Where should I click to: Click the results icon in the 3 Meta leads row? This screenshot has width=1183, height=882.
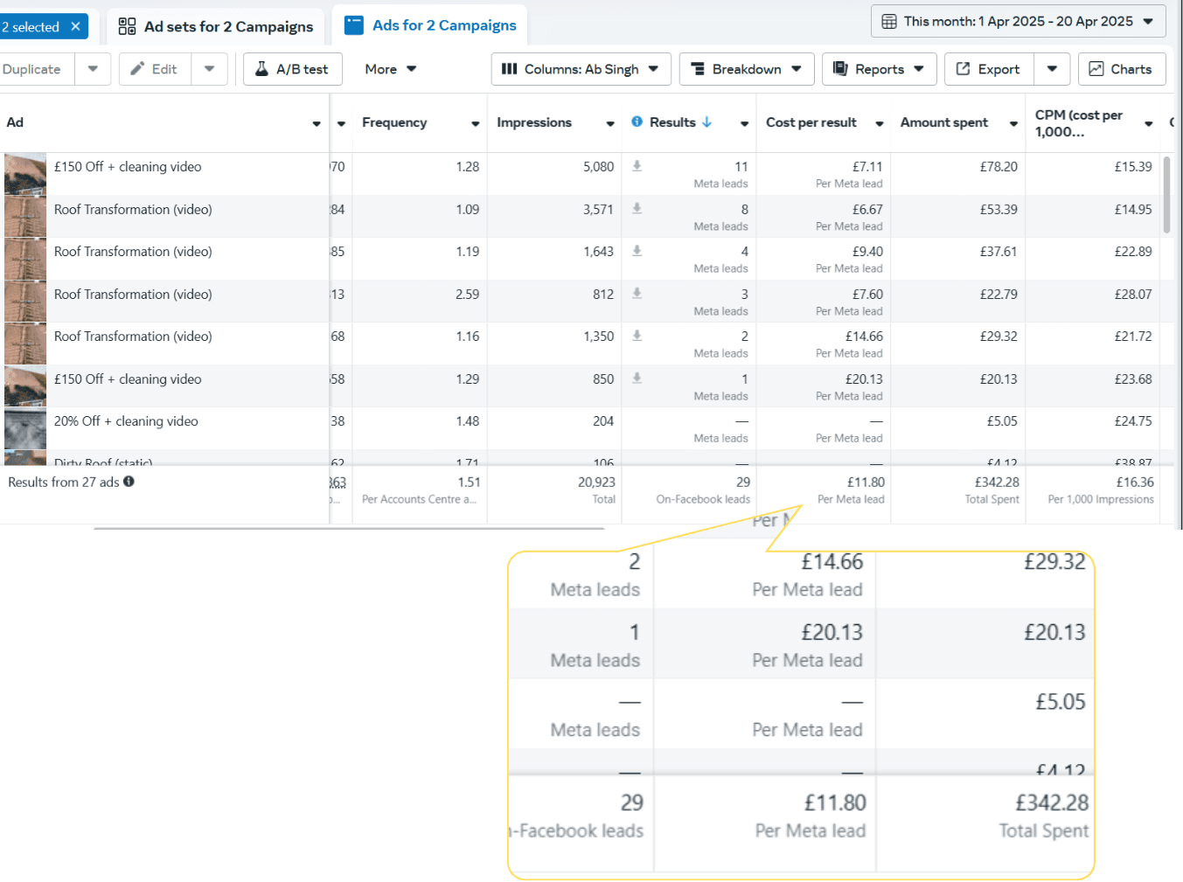point(637,294)
